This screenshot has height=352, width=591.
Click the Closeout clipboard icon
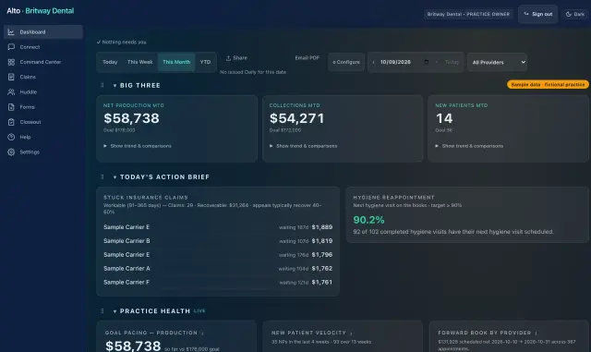click(11, 122)
